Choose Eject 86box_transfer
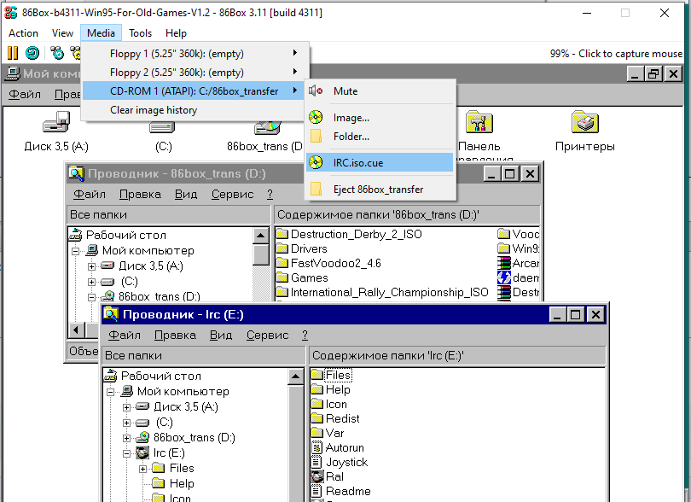Screen dimensions: 691x502 pos(380,190)
